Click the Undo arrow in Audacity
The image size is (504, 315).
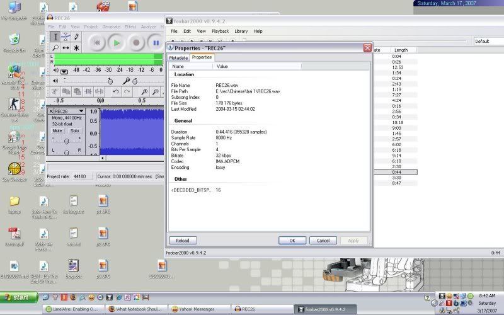(x=116, y=92)
